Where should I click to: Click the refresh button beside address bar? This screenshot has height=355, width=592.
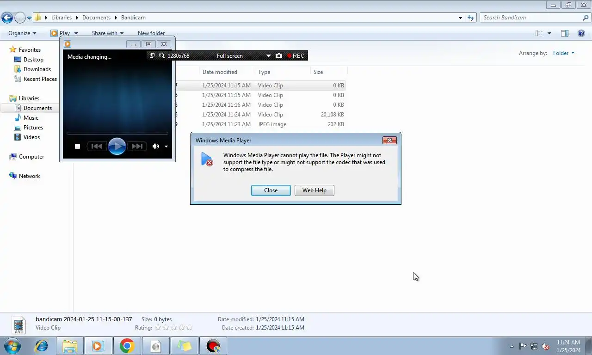pos(471,18)
